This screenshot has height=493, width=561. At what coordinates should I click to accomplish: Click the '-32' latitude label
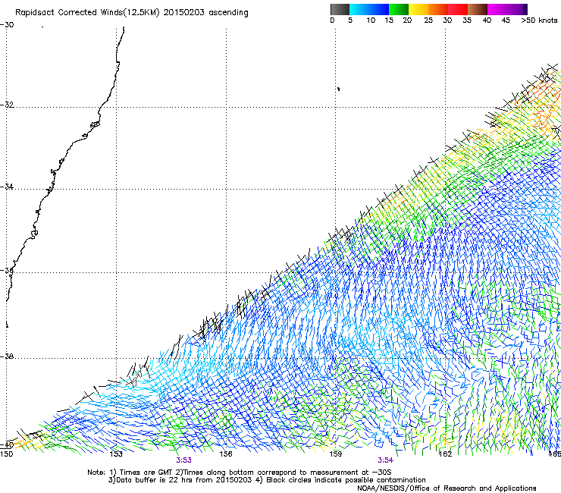7,105
